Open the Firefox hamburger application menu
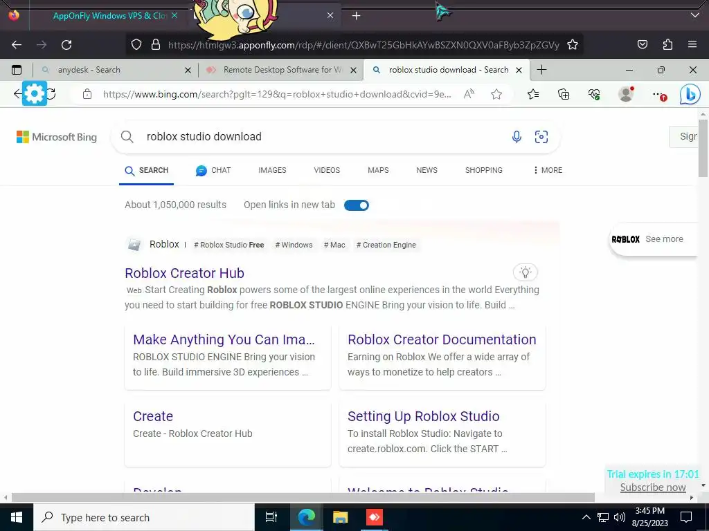 [x=692, y=45]
